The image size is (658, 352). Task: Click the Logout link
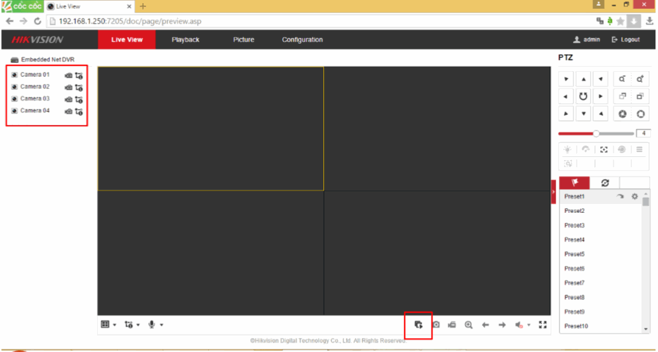click(626, 39)
